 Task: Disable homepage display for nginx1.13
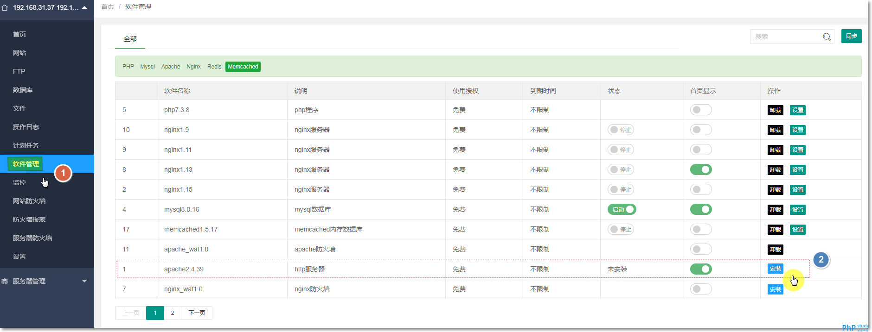[x=700, y=170]
